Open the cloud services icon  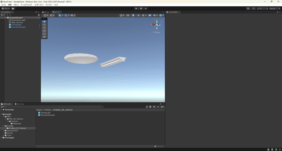click(13, 9)
